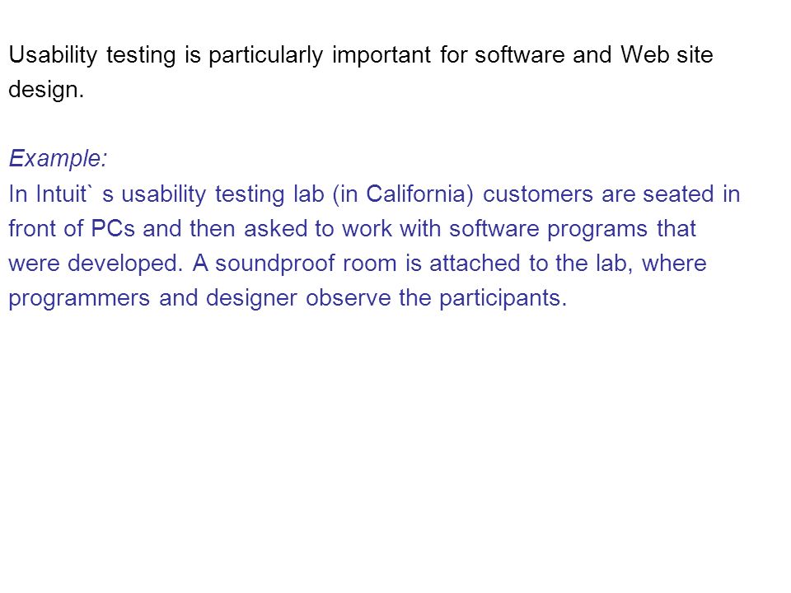Click the word "programmers" at line start

point(79,298)
